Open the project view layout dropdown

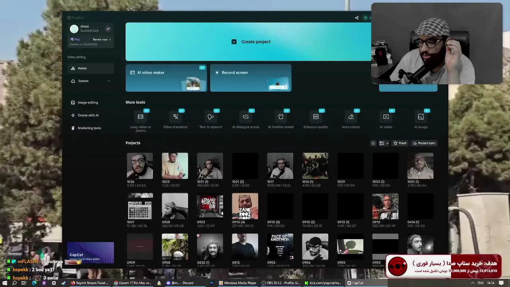[384, 143]
